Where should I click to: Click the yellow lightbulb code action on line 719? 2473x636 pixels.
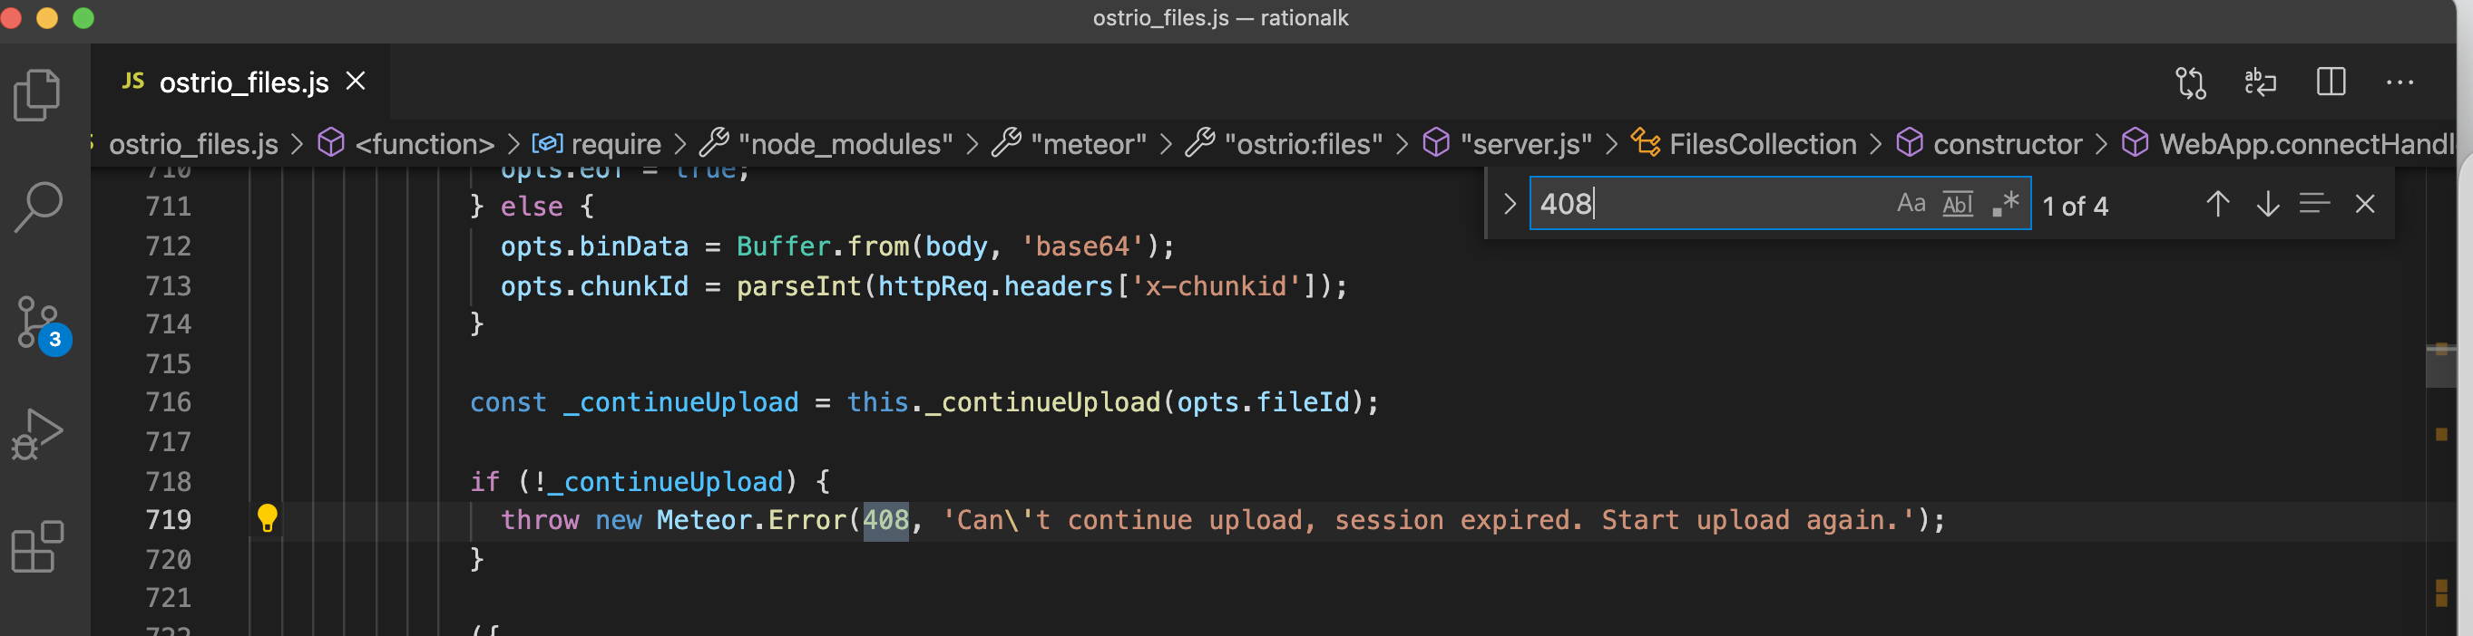tap(267, 518)
